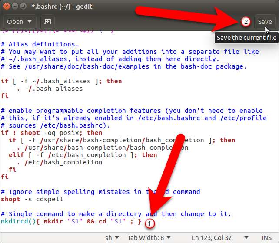Click the 'if ! shopt -oq posix; then' line
The width and height of the screenshot is (279, 243).
coord(51,133)
